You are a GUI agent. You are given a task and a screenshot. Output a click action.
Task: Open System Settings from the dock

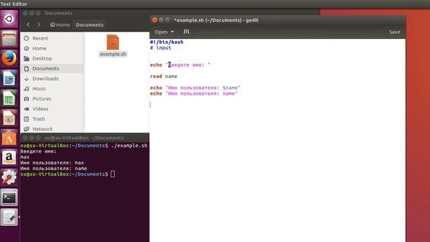(x=9, y=177)
